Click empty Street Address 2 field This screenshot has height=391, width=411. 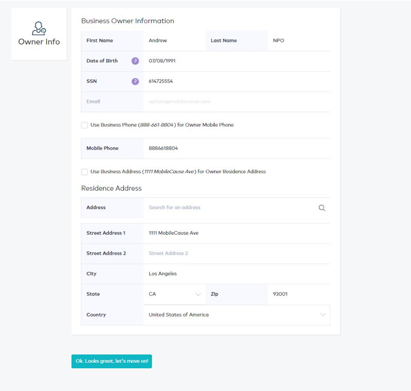click(237, 254)
